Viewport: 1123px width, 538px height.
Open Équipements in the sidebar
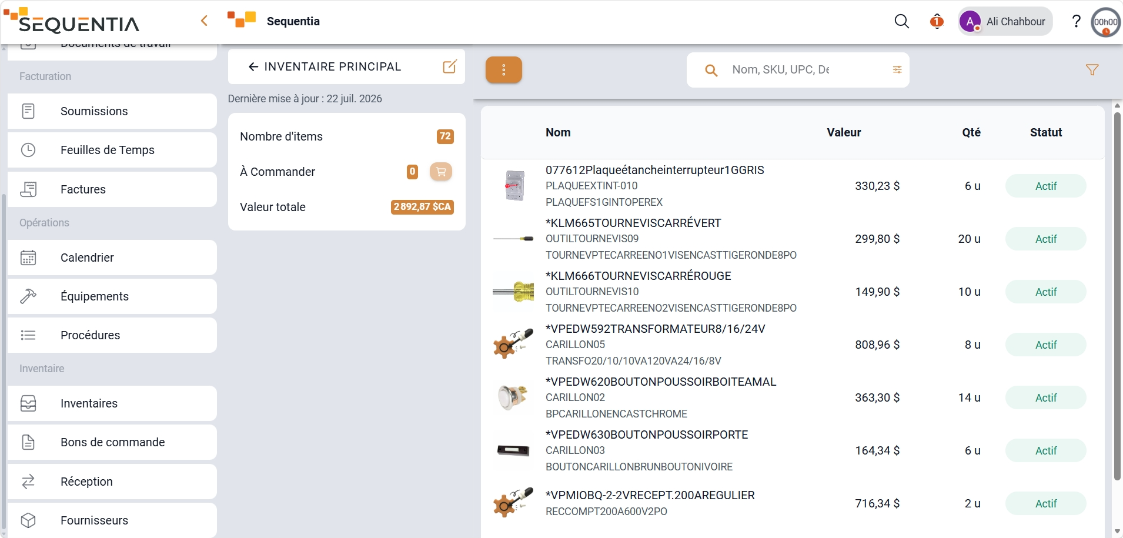(x=112, y=296)
